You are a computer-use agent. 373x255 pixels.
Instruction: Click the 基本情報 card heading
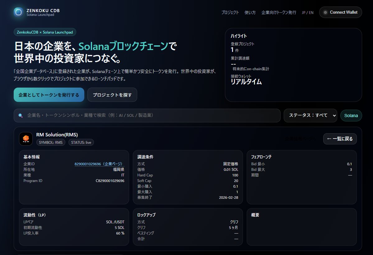click(32, 157)
